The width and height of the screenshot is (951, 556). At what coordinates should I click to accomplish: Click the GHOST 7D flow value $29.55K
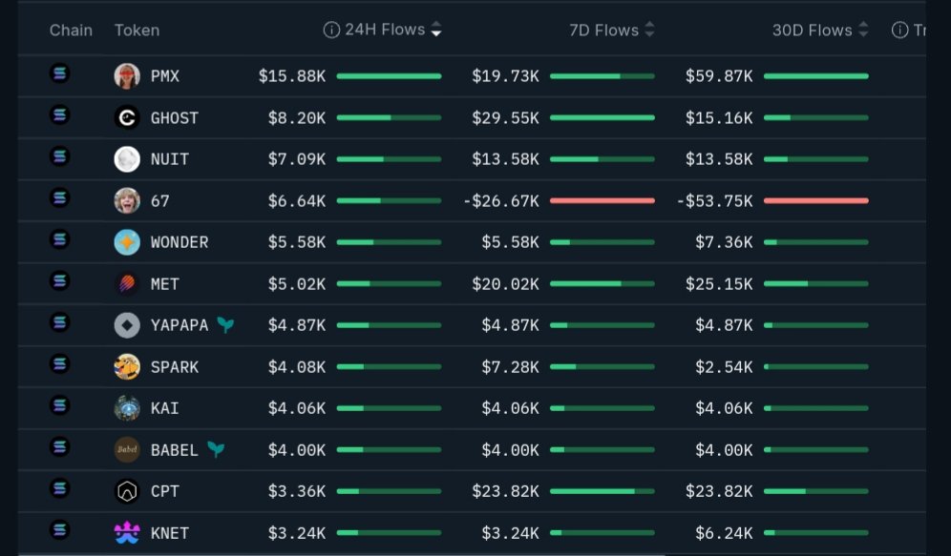click(505, 118)
